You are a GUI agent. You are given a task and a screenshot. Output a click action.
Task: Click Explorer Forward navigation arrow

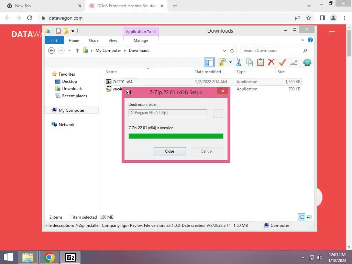pos(61,51)
